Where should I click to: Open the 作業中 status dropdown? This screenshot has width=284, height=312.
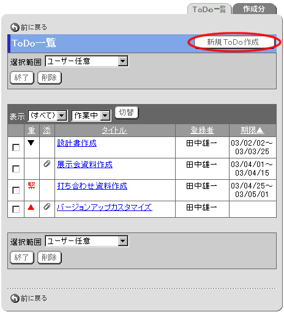[x=91, y=116]
